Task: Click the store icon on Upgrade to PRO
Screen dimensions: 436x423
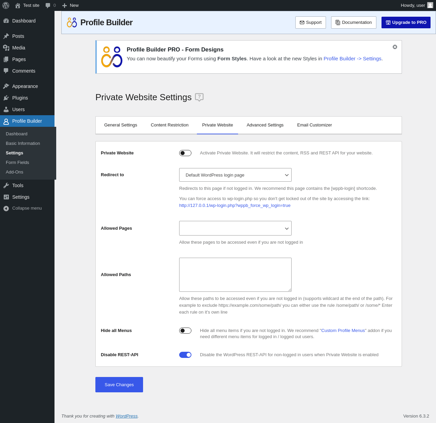Action: pos(388,22)
